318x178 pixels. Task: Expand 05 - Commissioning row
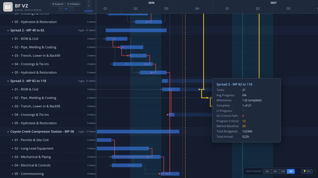point(12,174)
